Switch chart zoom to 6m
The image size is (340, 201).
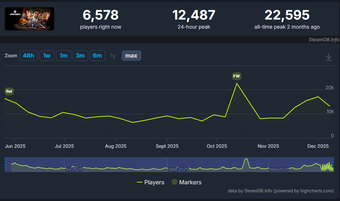[97, 56]
